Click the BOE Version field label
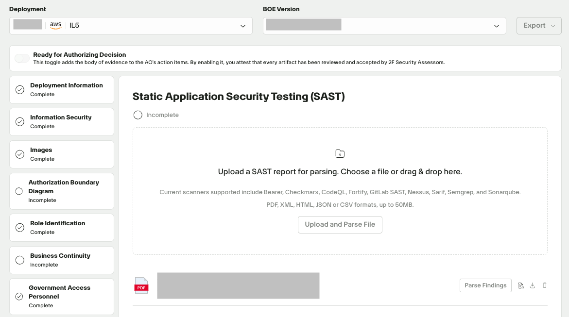 click(x=281, y=9)
